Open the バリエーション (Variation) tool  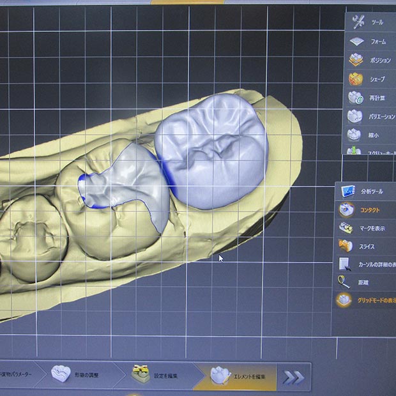372,117
